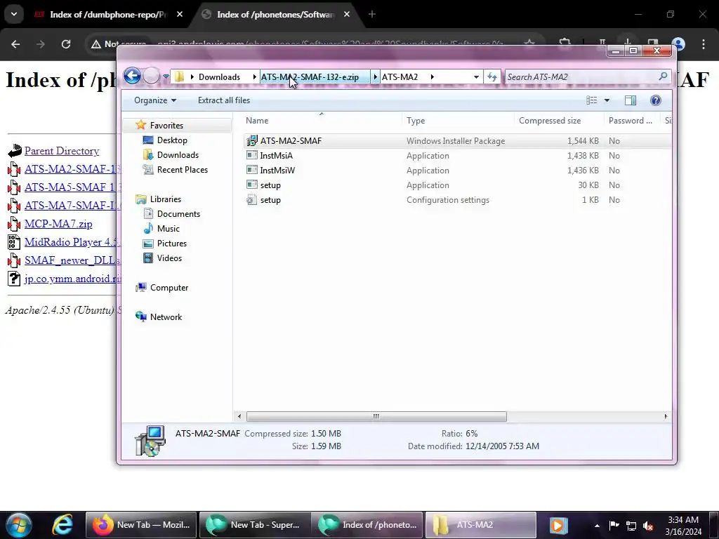Image resolution: width=719 pixels, height=539 pixels.
Task: Click scrollbar left arrow in file list
Action: point(239,416)
